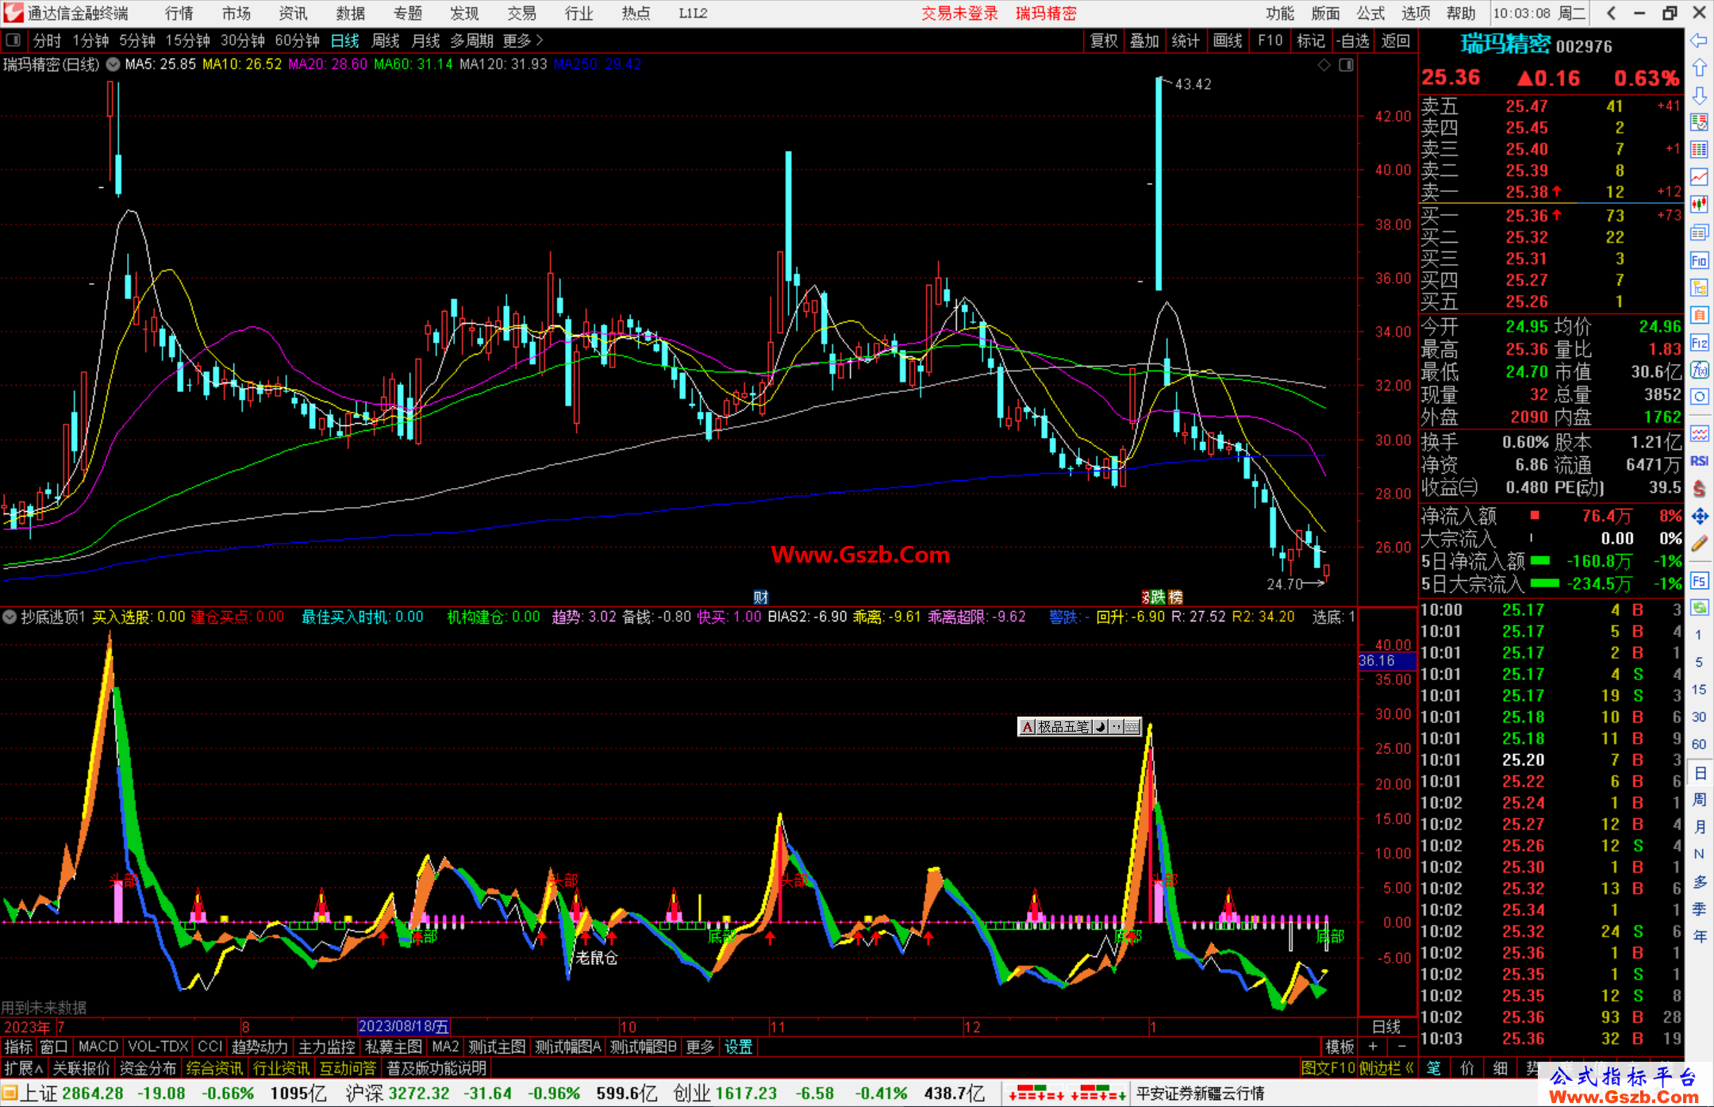Click the tree structure sidebar icon

pyautogui.click(x=1699, y=287)
